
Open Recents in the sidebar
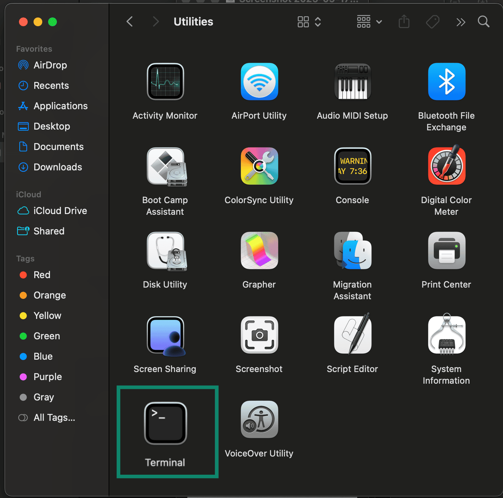tap(43, 86)
